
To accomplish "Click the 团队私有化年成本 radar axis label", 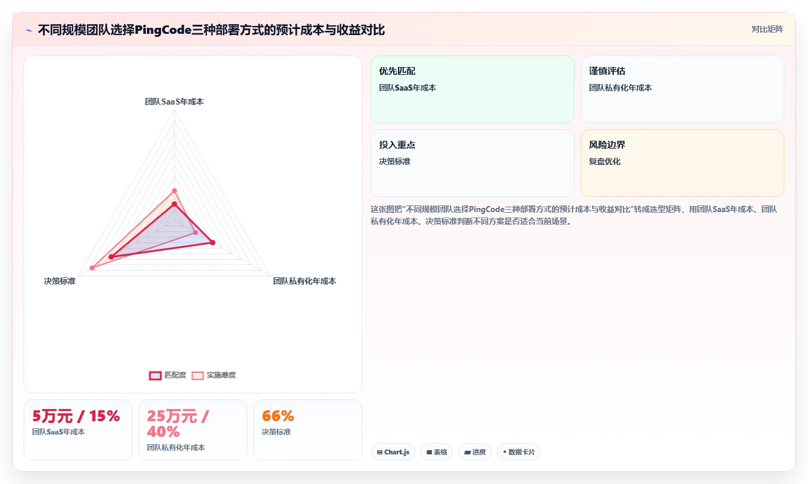I will tap(304, 281).
